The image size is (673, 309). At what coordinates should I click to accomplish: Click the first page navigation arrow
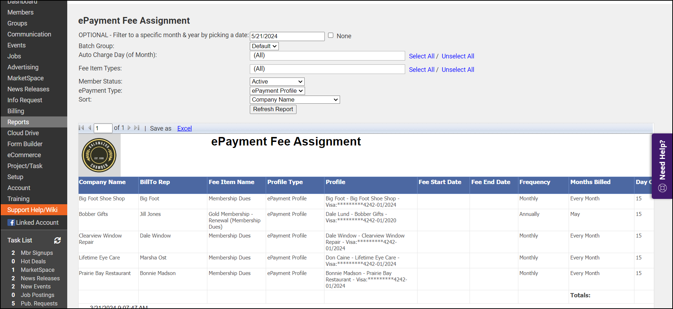click(x=81, y=128)
